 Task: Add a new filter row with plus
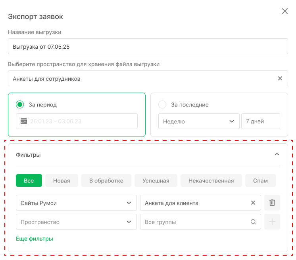(x=272, y=222)
